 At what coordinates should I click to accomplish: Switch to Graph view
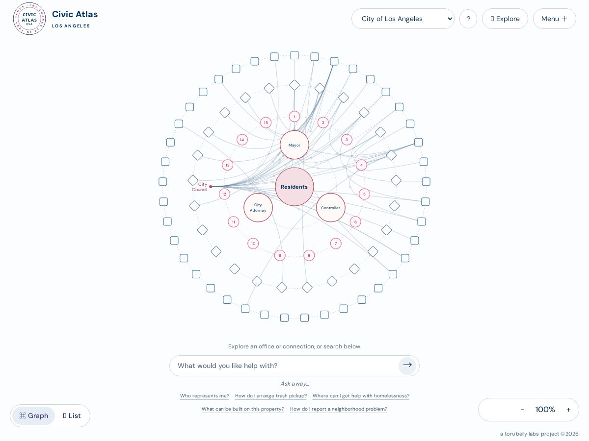click(33, 416)
